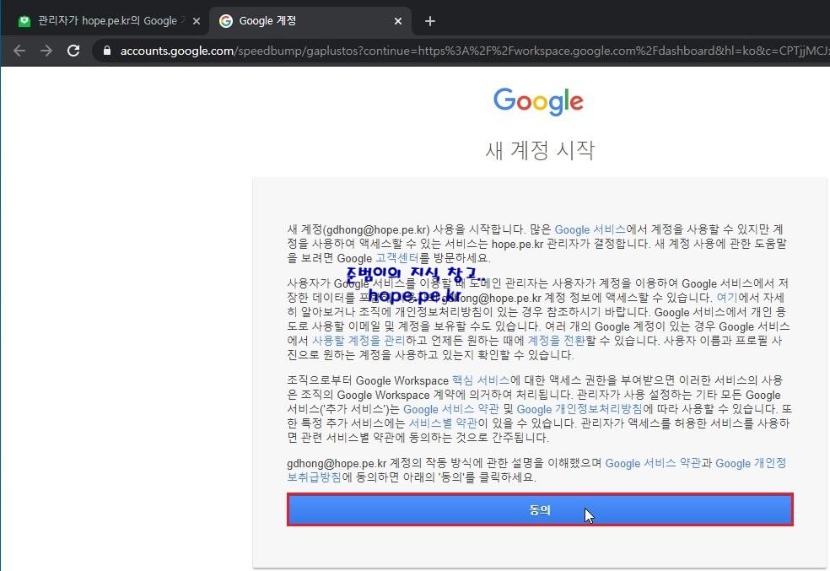Image resolution: width=830 pixels, height=571 pixels.
Task: Select the Google 계정 tab
Action: point(310,21)
